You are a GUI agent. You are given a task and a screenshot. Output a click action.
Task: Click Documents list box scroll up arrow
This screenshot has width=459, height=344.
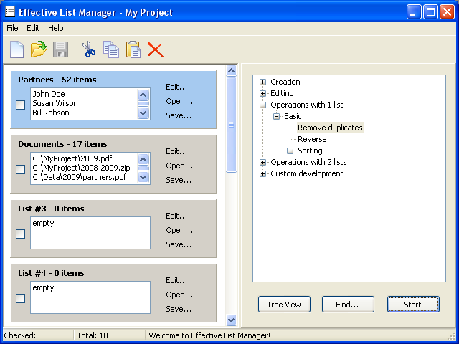pyautogui.click(x=143, y=159)
